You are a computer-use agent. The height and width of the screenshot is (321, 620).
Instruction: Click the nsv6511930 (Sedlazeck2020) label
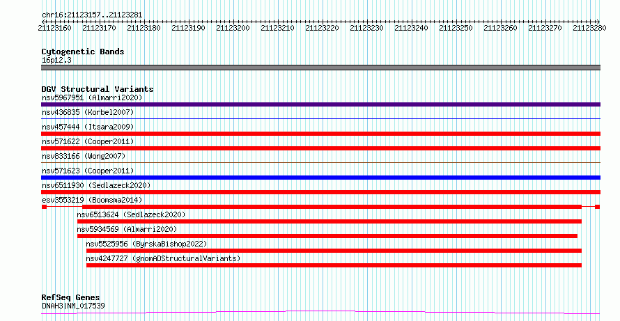click(96, 185)
